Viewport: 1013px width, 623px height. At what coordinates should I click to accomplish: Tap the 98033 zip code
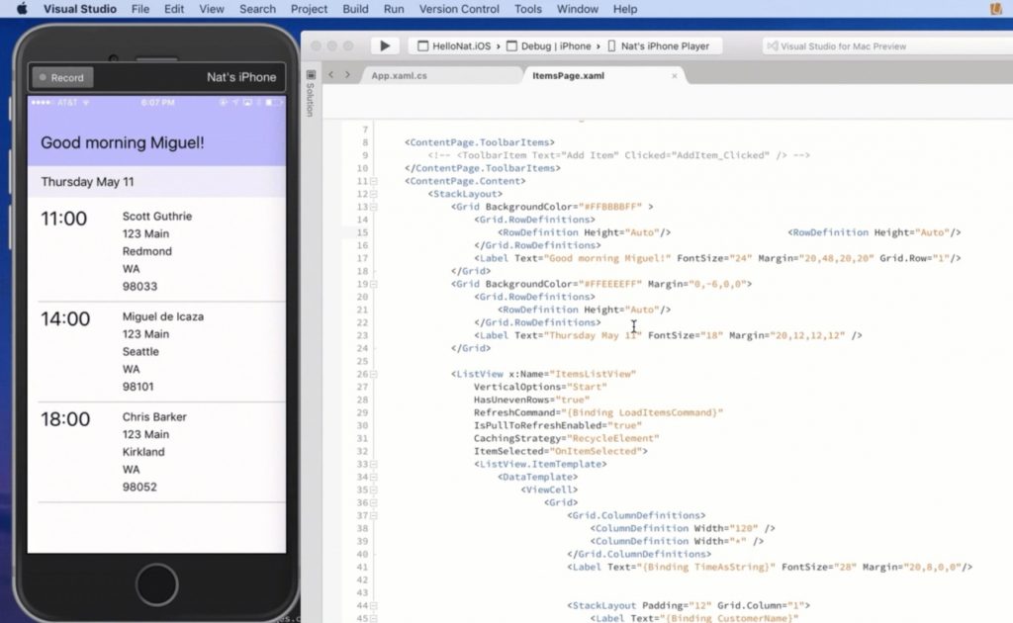(139, 286)
